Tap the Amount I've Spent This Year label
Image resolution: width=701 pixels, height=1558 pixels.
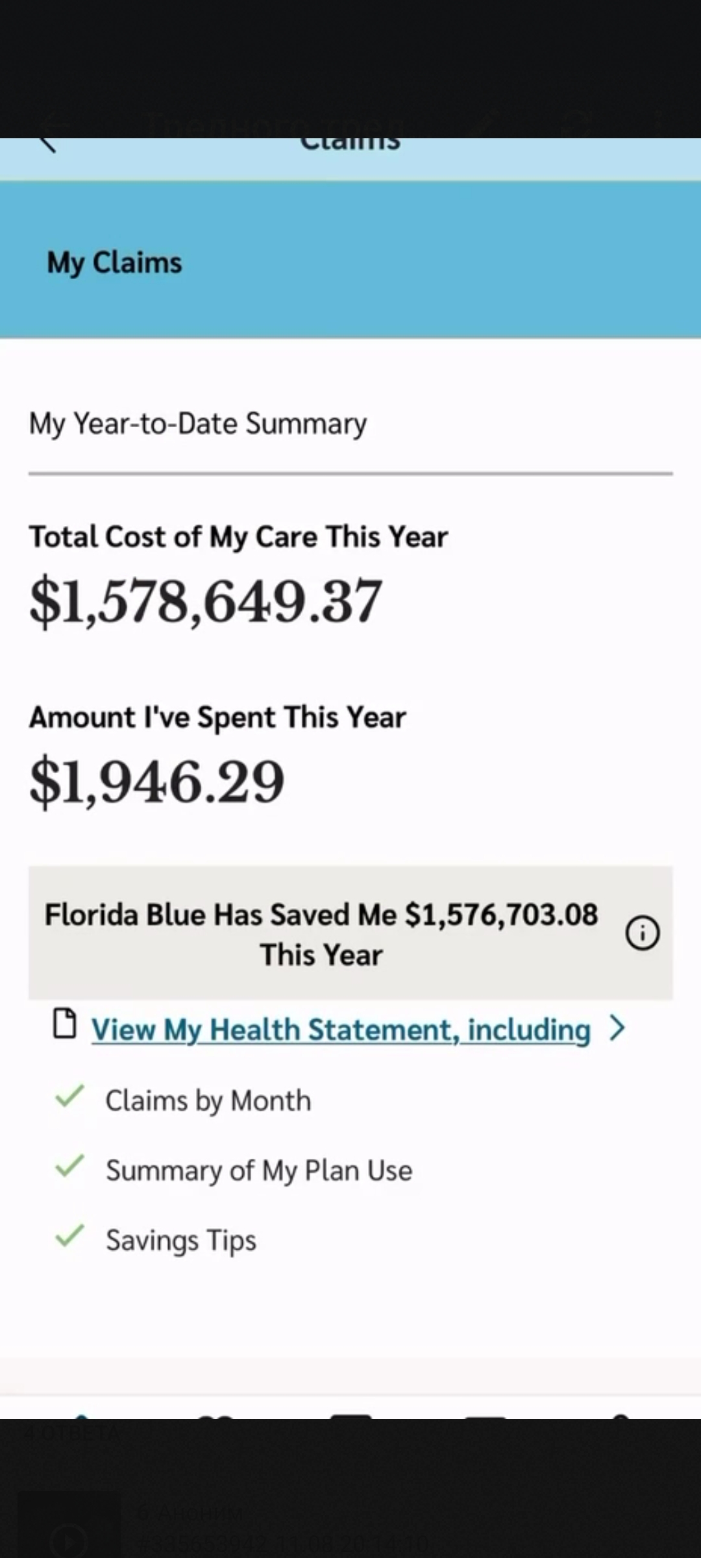pos(217,718)
